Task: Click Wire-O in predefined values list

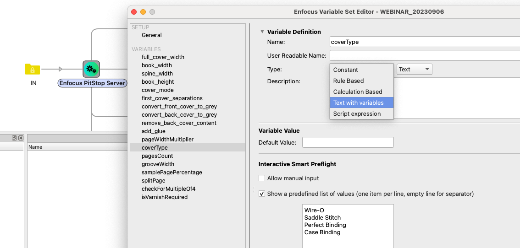Action: coord(314,210)
